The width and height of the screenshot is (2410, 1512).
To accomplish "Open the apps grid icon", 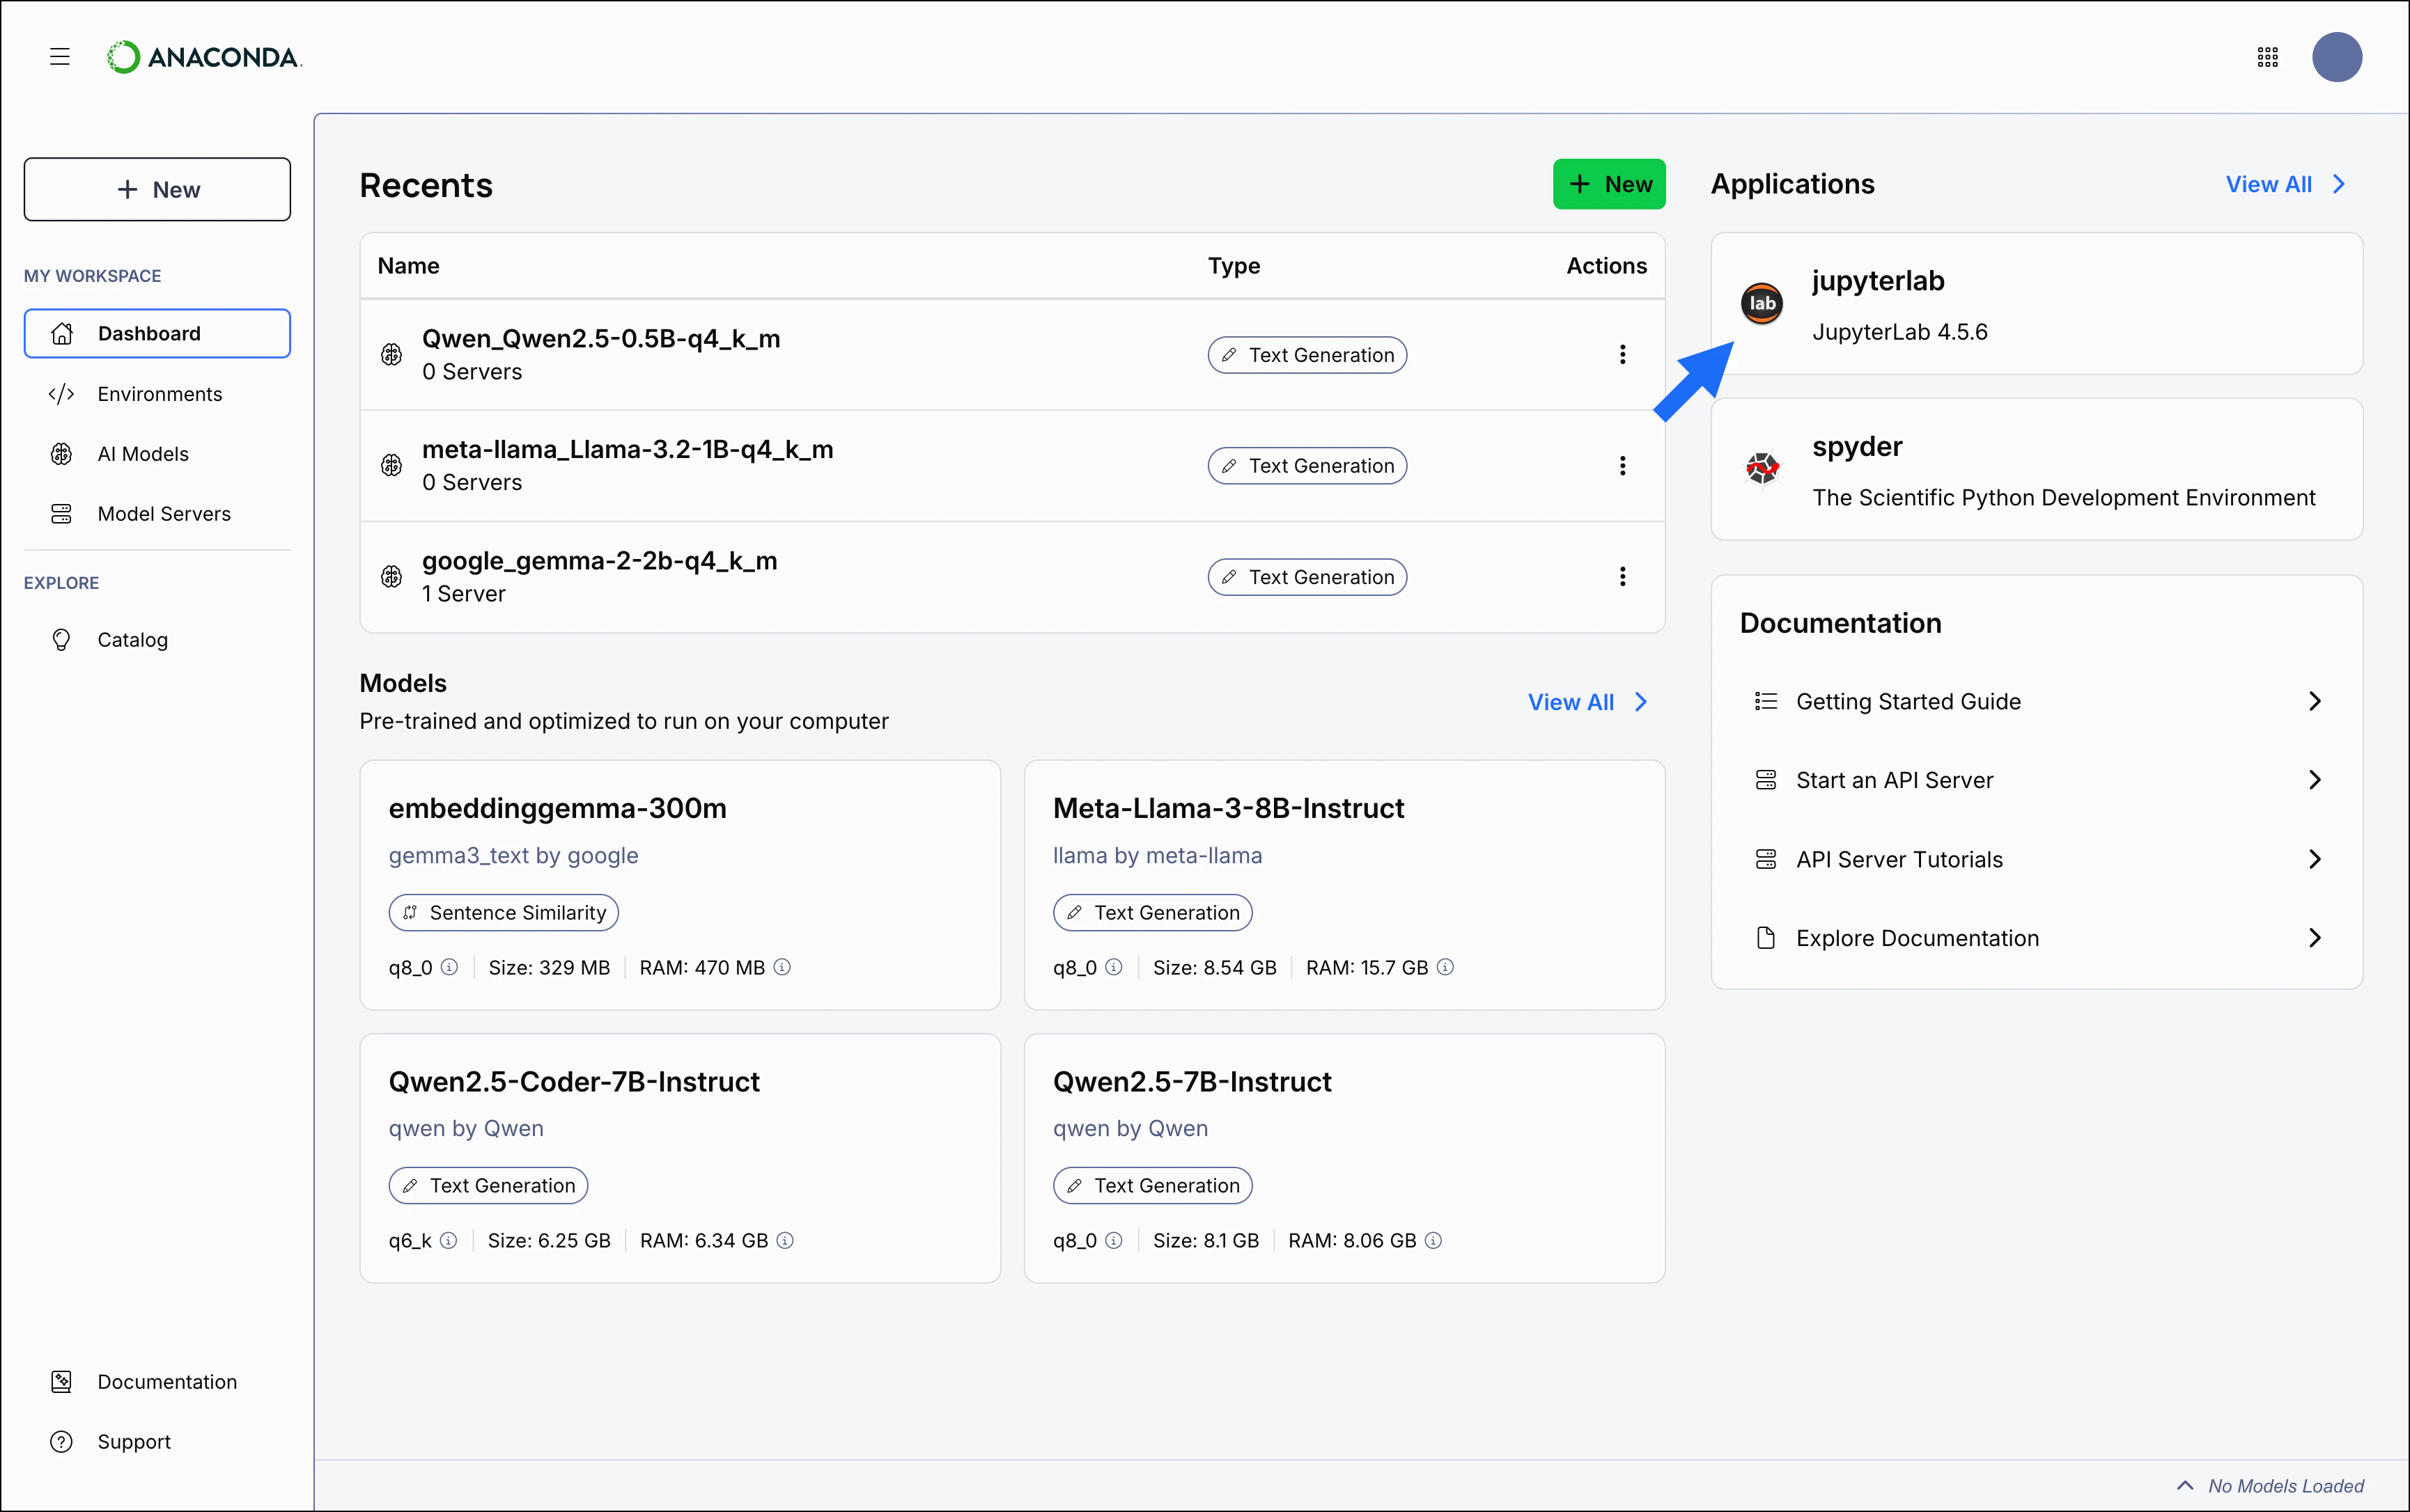I will (2267, 57).
